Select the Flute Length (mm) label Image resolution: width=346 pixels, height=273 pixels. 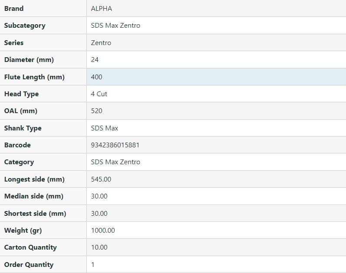(x=34, y=77)
